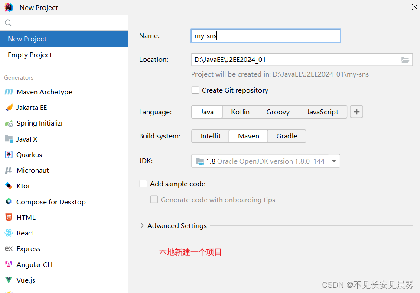Select the JavaFX generator label
Screen dimensions: 420x293
27,139
